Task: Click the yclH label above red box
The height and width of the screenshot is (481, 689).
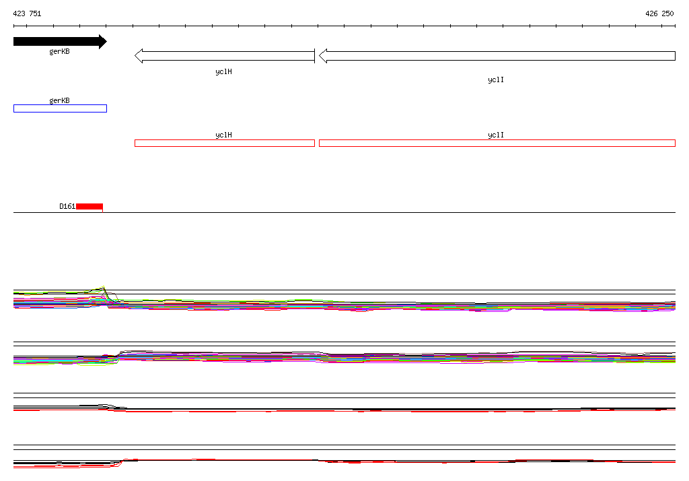Action: (x=223, y=135)
